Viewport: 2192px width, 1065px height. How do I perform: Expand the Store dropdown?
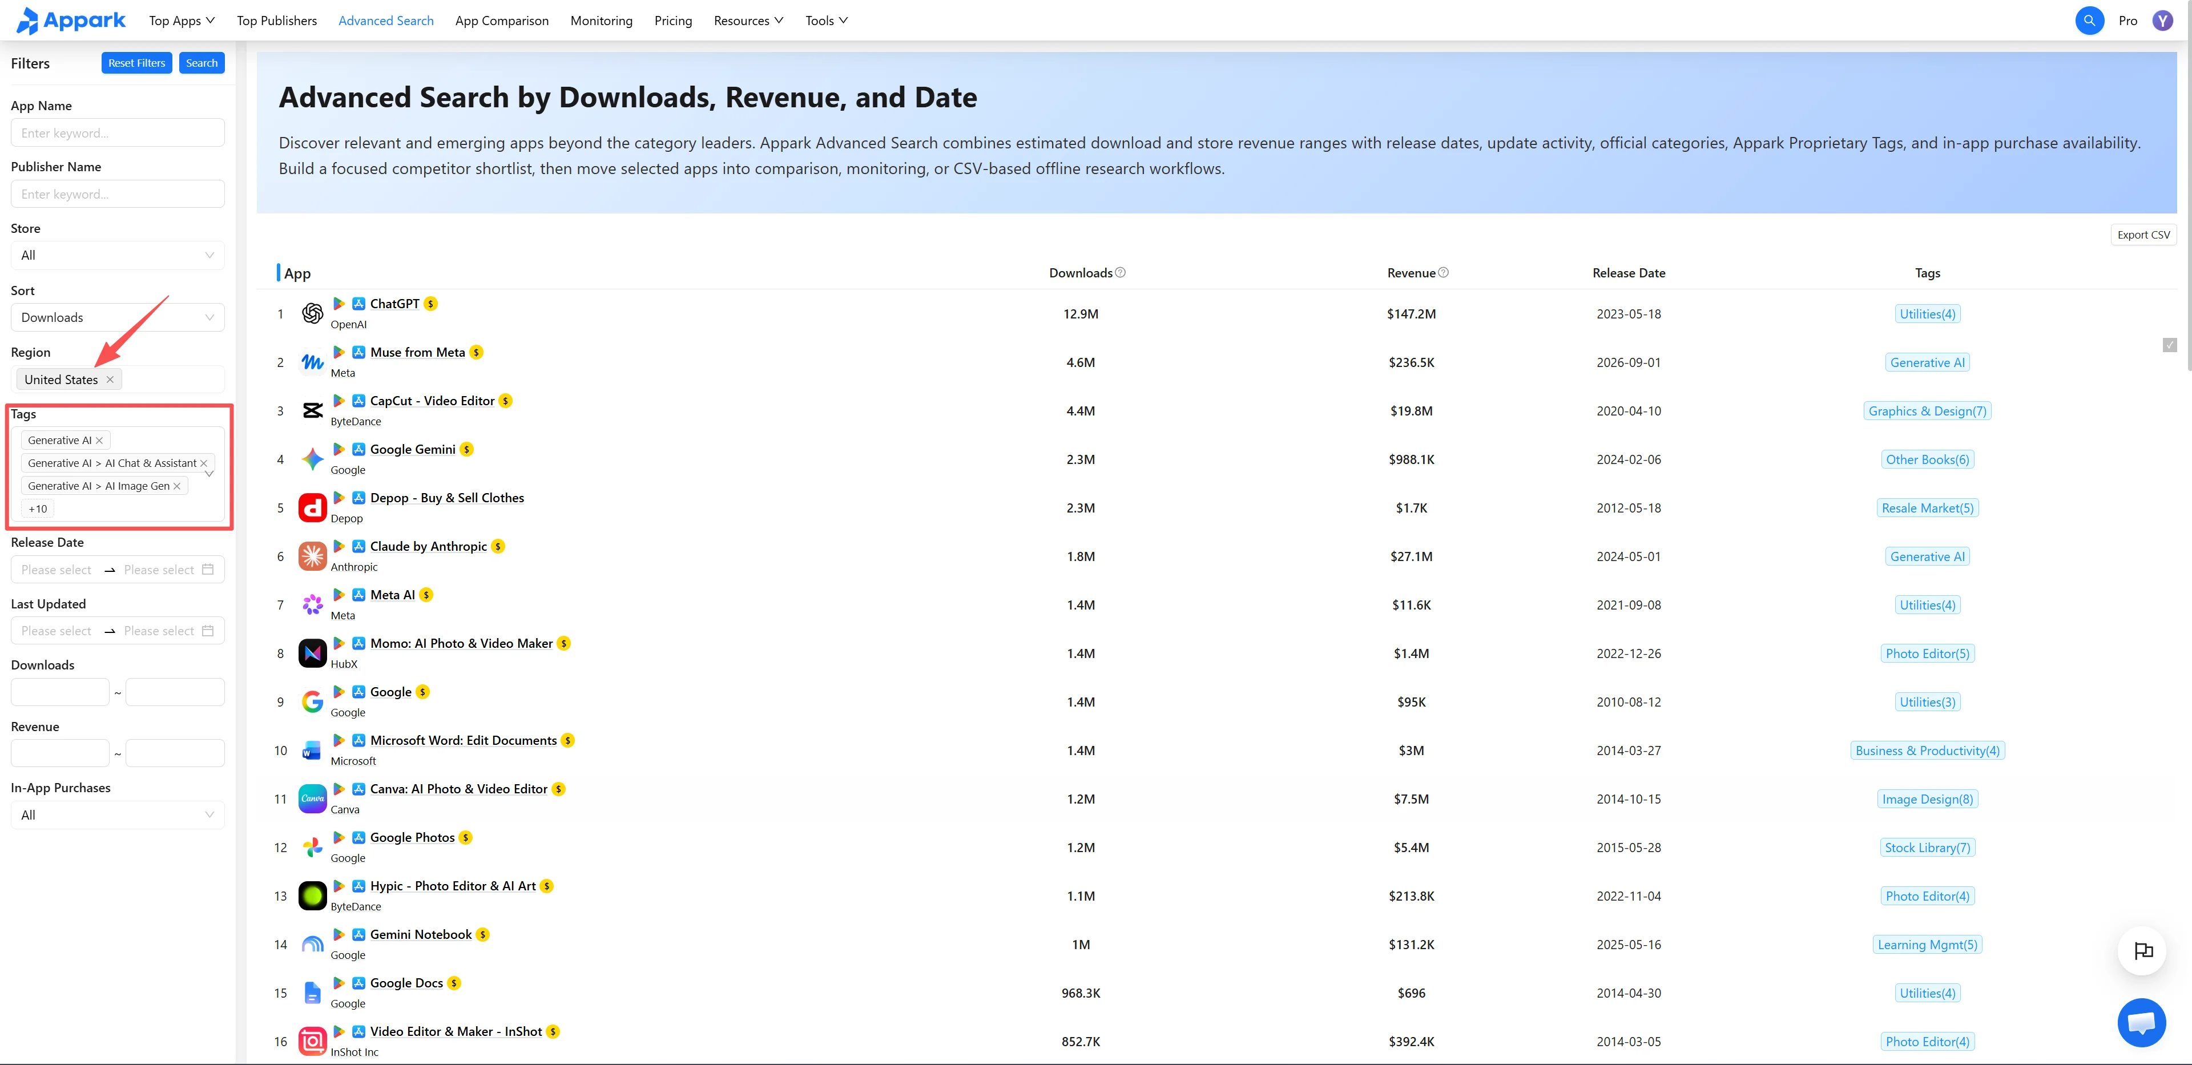[118, 255]
